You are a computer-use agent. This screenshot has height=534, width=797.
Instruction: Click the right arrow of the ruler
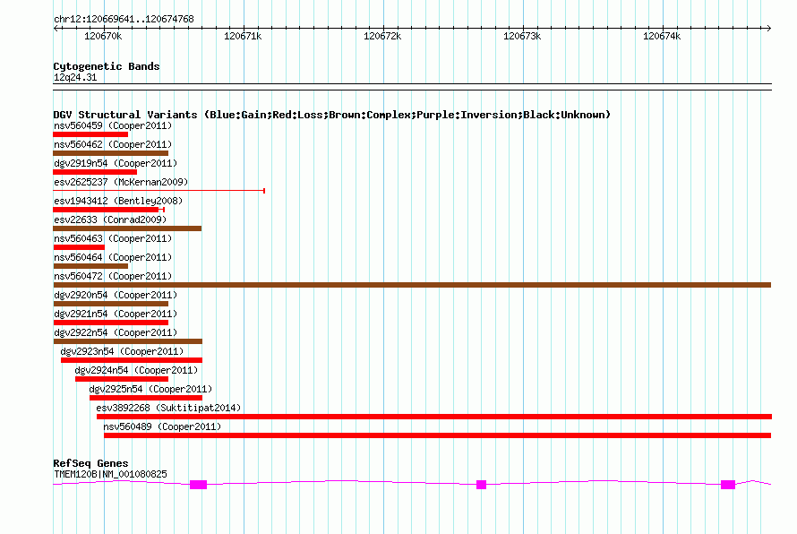(768, 28)
